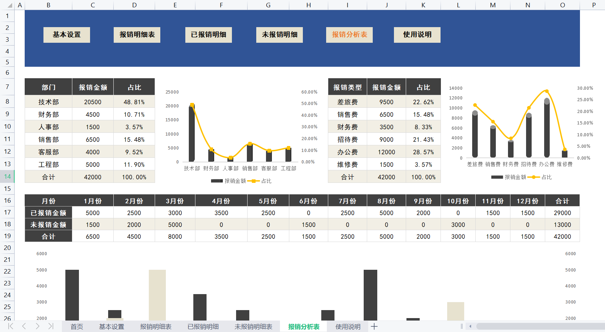Expand column K by clicking its header

(423, 5)
